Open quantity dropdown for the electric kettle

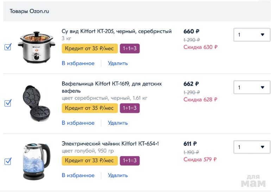[252, 147]
